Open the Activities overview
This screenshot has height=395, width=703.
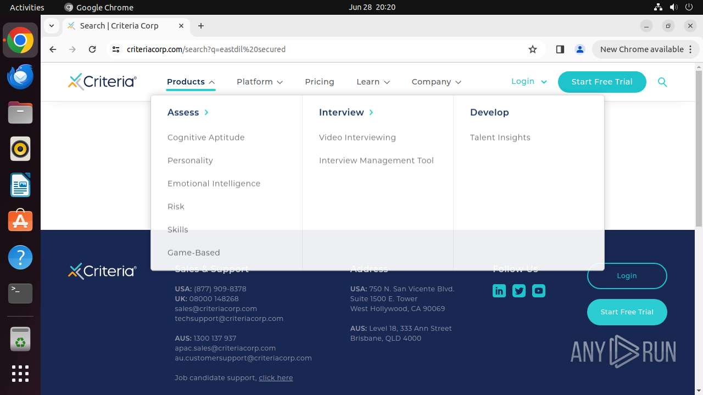coord(27,7)
